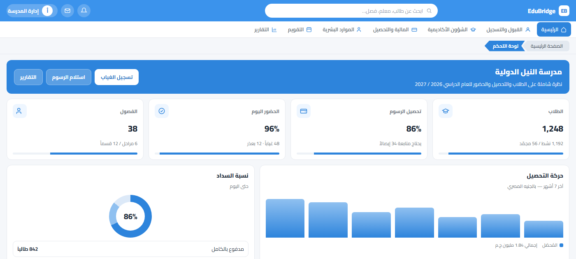Click the 6 مراحل / 12 قسماً text
Viewport: 576px width, 259px height.
point(119,143)
